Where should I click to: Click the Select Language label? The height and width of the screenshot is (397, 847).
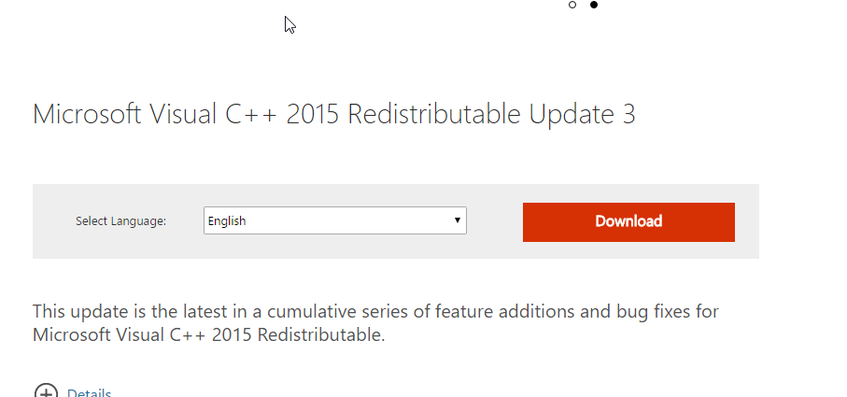[x=121, y=220]
